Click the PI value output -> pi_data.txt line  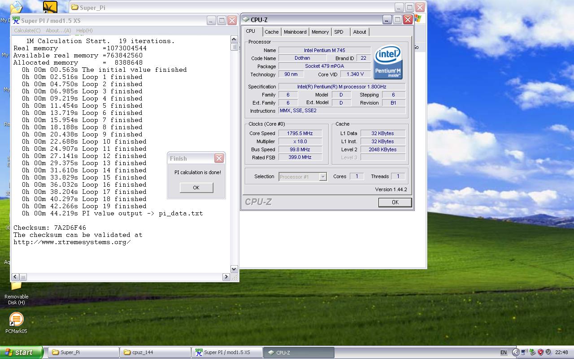112,213
